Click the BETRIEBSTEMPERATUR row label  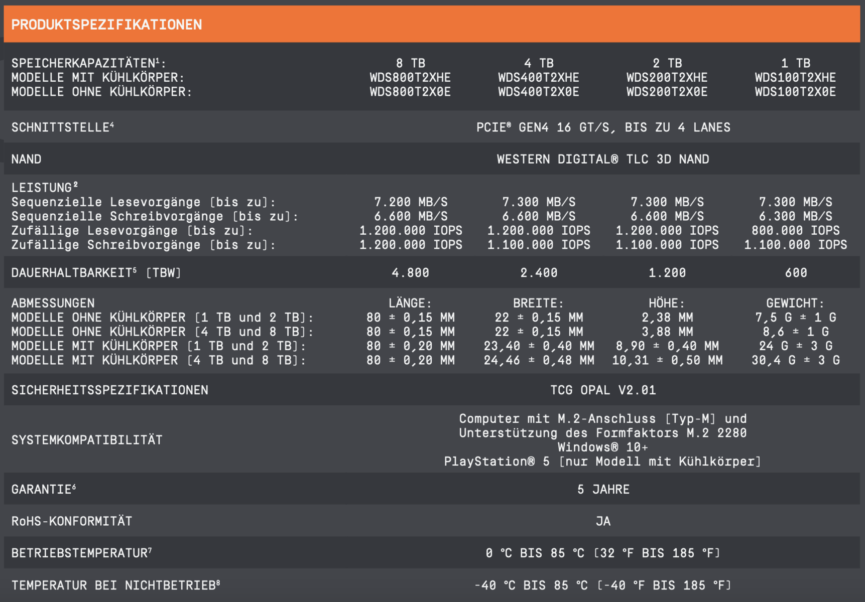(x=81, y=553)
